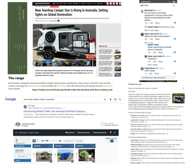
Task: Collapse the 'What is the best teardrop camper' question
Action: point(183,88)
